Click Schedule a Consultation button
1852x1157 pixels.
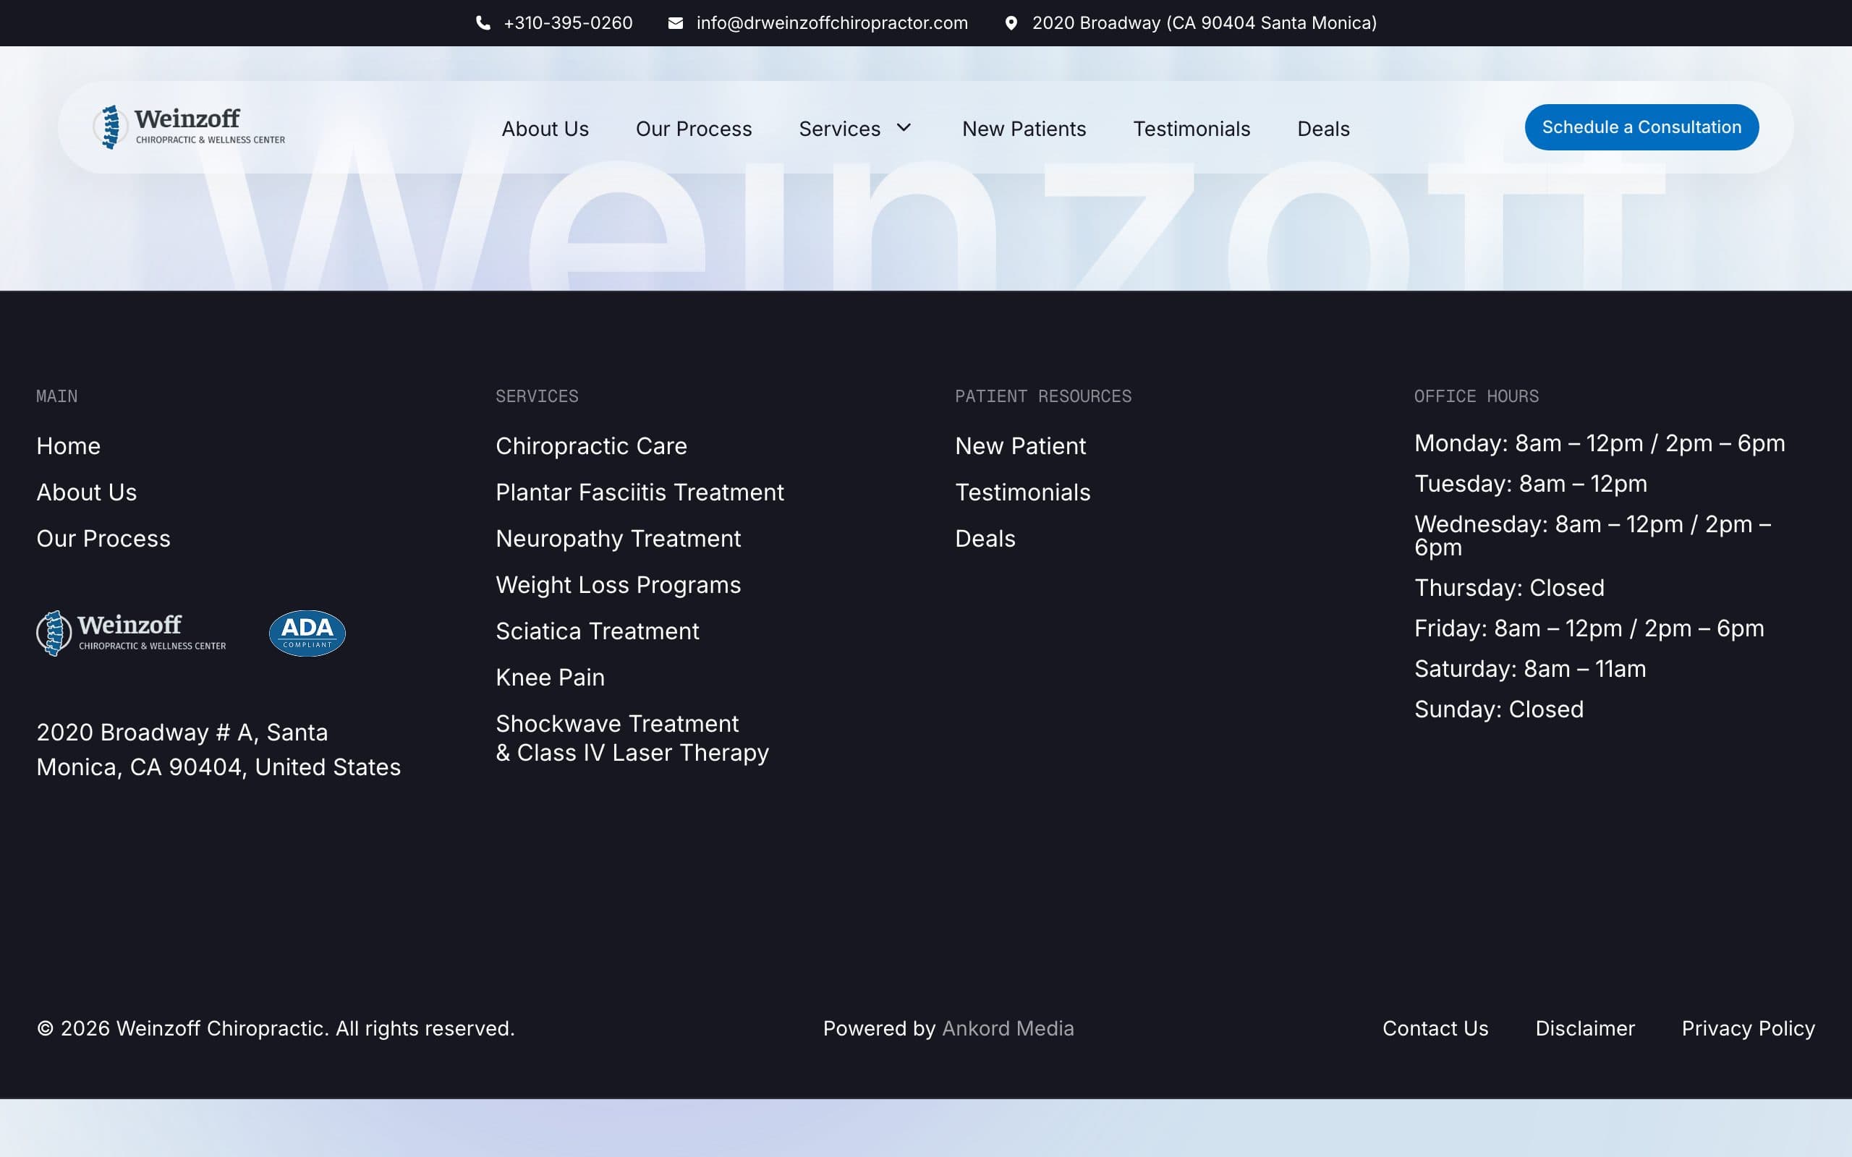(1641, 127)
